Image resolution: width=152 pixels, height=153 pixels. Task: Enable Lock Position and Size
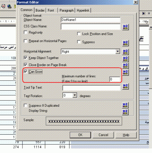tap(79, 34)
